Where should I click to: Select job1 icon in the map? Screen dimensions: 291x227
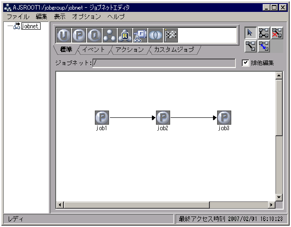pyautogui.click(x=102, y=117)
